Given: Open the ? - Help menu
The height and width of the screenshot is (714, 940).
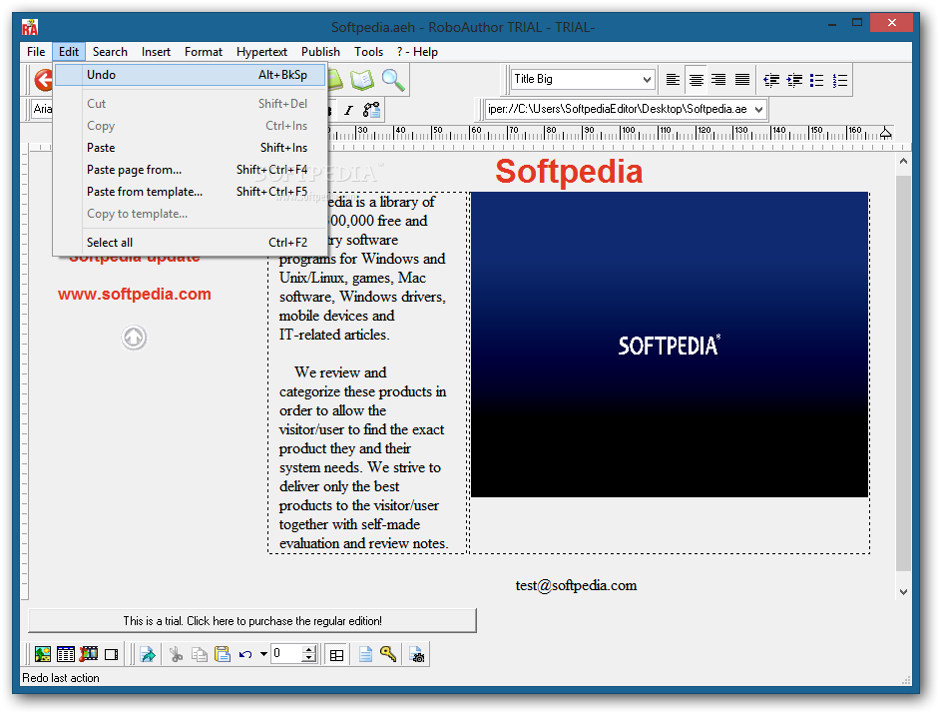Looking at the screenshot, I should 417,52.
